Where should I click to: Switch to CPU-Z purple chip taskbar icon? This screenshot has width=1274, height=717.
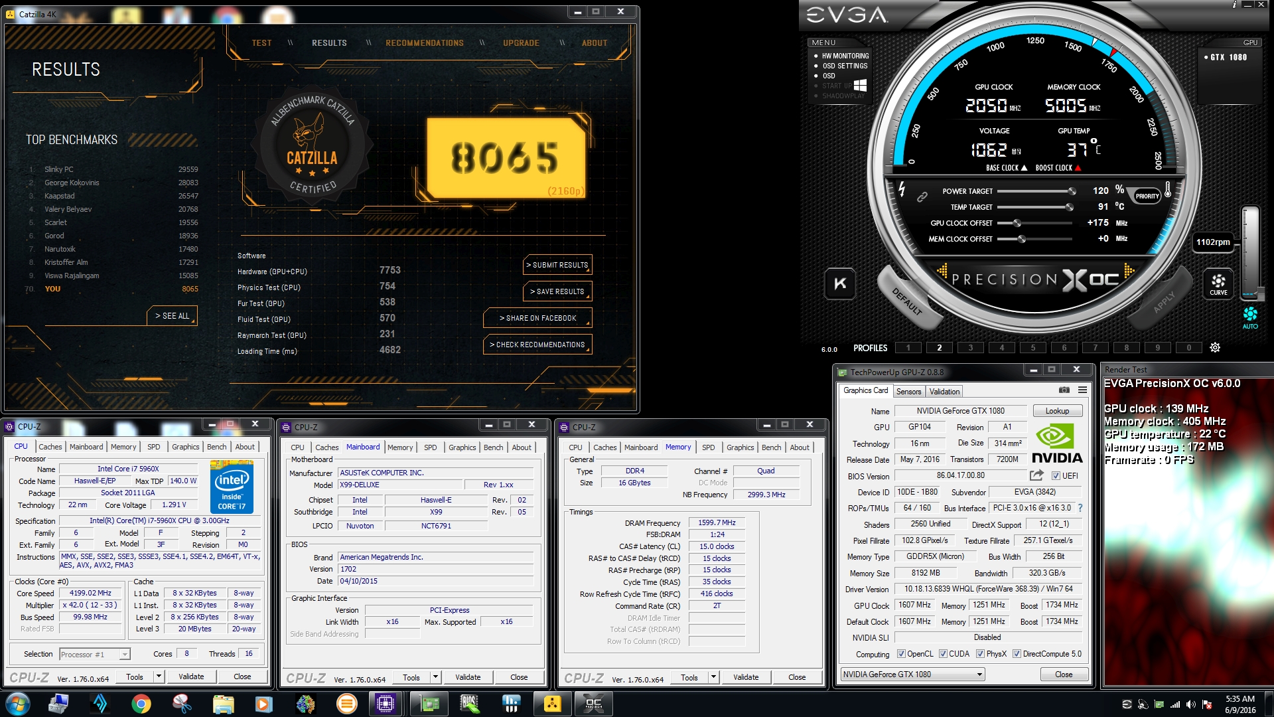[386, 704]
